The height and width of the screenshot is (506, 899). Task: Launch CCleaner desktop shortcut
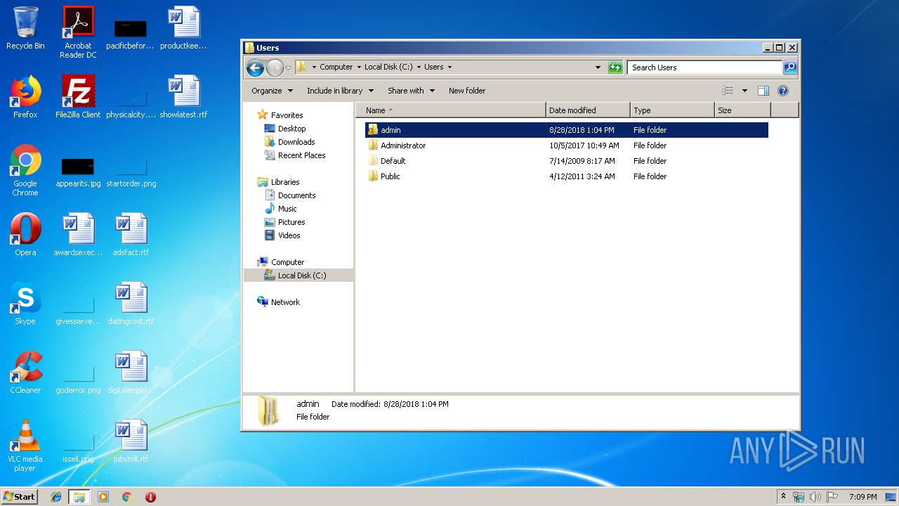25,372
